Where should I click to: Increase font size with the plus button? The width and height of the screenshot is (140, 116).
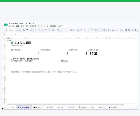74,30
